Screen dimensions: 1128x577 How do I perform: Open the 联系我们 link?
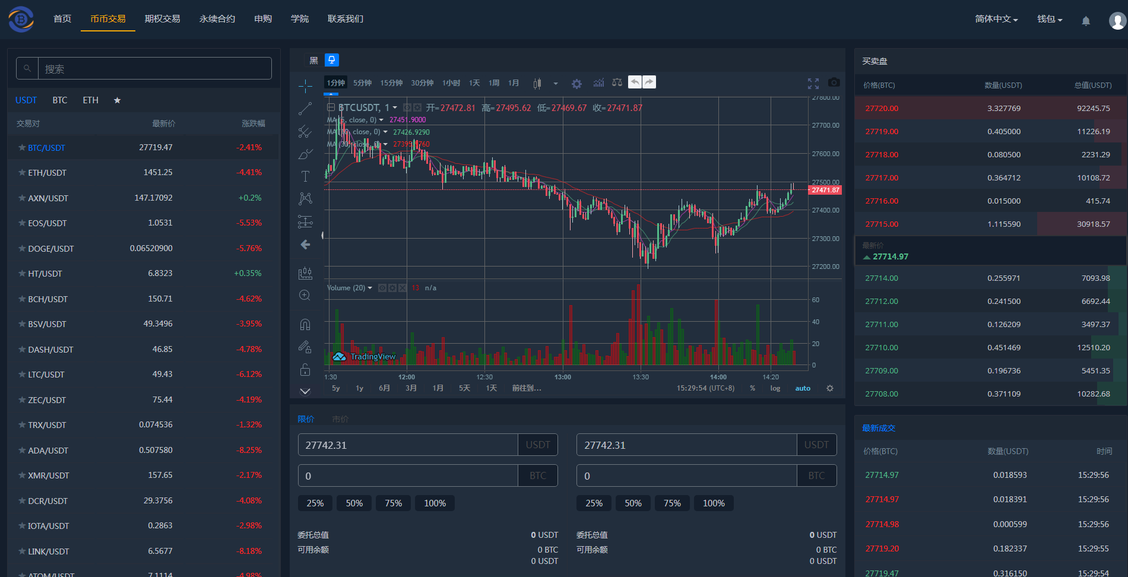(x=346, y=19)
